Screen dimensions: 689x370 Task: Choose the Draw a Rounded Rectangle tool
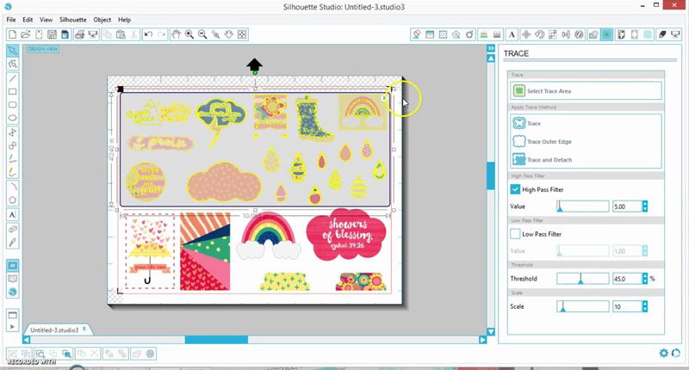(x=12, y=105)
